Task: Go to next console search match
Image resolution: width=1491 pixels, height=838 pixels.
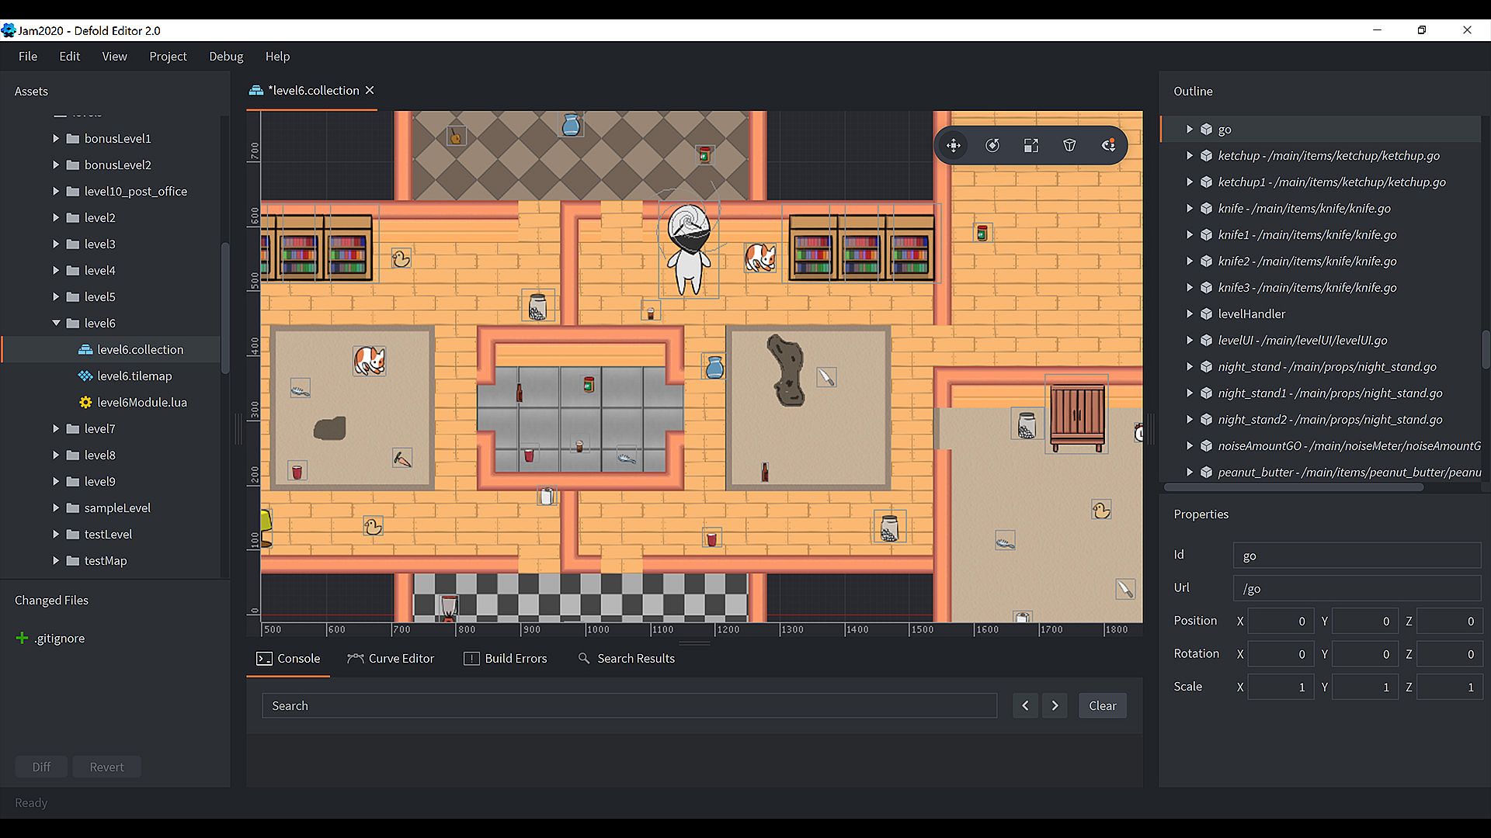Action: point(1055,706)
